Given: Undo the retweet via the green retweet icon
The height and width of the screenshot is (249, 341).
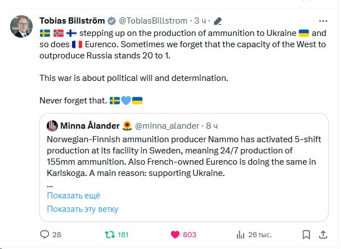Looking at the screenshot, I should point(109,234).
